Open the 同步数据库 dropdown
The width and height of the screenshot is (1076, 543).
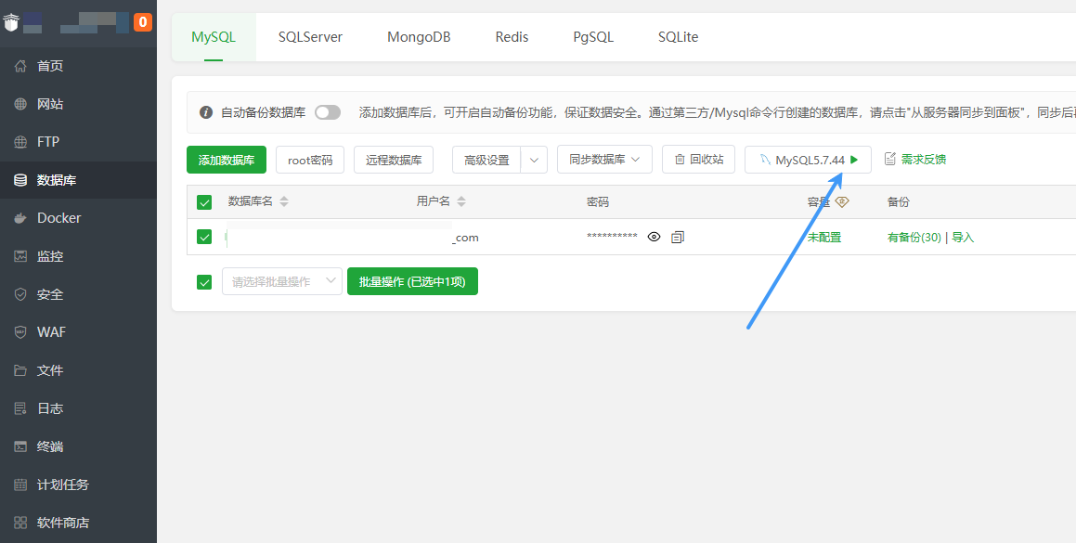pyautogui.click(x=604, y=160)
